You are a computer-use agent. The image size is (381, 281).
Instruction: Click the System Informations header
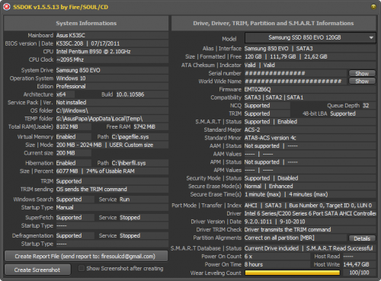point(86,24)
